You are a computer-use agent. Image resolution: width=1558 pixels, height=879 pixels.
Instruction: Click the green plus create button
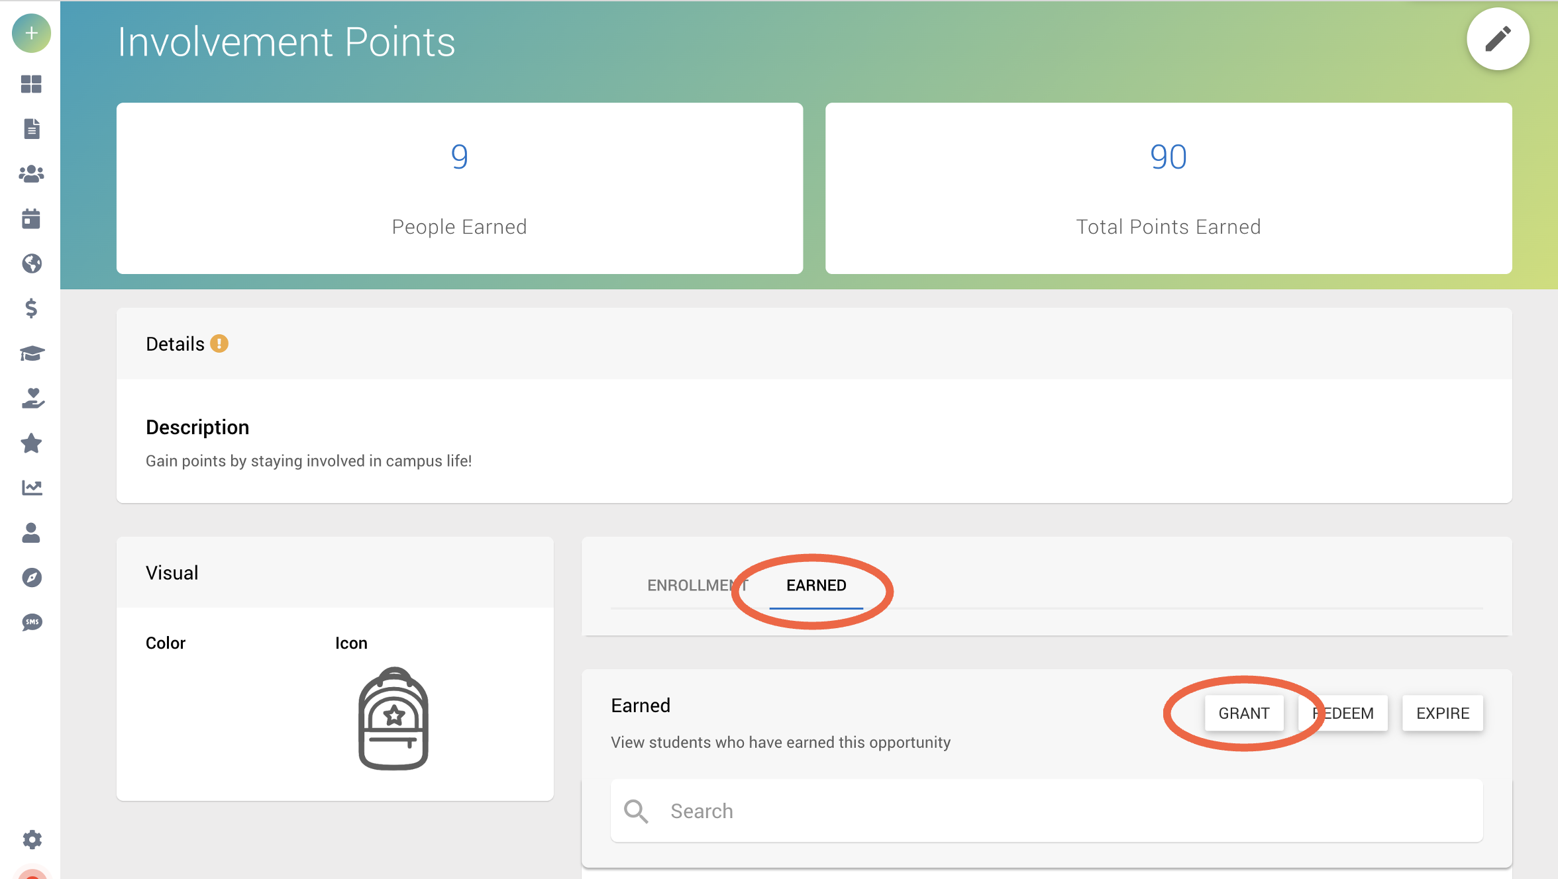pos(31,33)
